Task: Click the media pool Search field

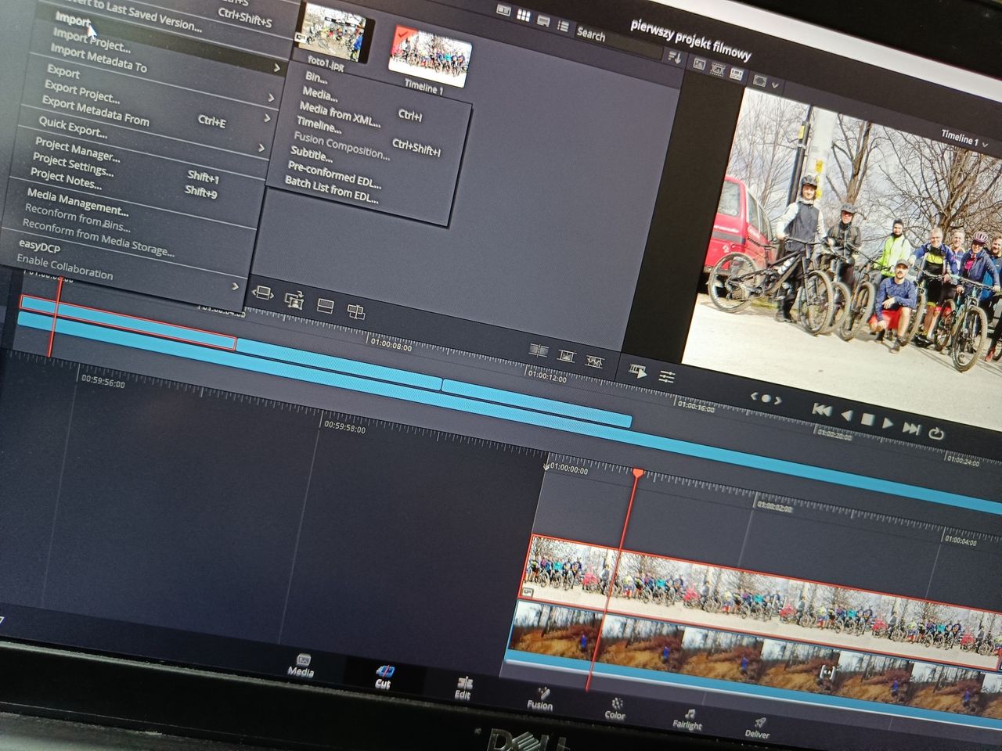Action: coord(618,40)
